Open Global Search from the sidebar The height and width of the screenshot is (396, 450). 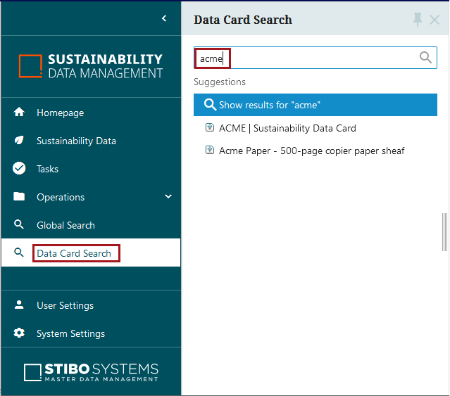pos(65,225)
